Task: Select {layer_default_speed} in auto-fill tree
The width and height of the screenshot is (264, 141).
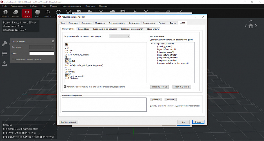Action: point(166,49)
